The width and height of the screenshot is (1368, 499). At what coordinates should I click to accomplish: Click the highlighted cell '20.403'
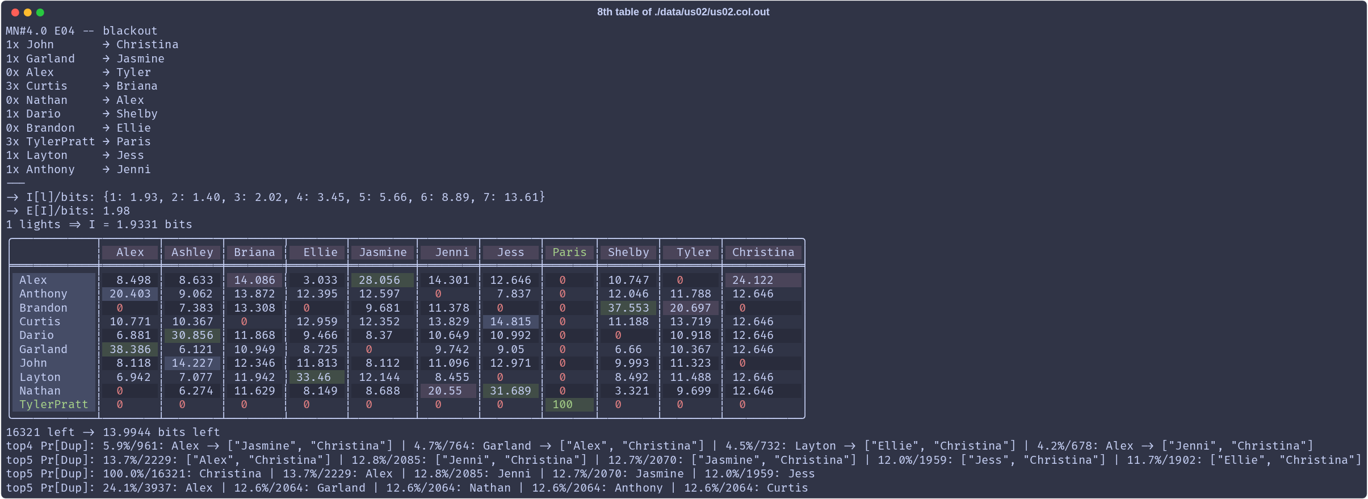point(130,293)
